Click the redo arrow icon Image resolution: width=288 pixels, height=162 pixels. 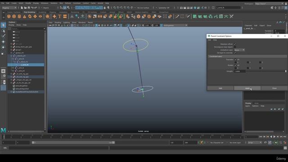pos(36,8)
